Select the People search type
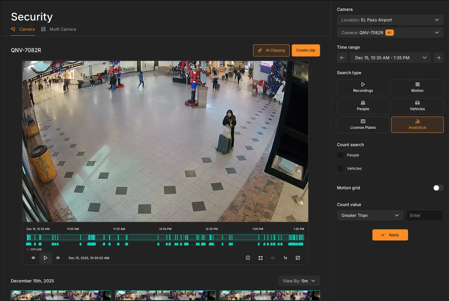This screenshot has height=301, width=449. click(362, 106)
